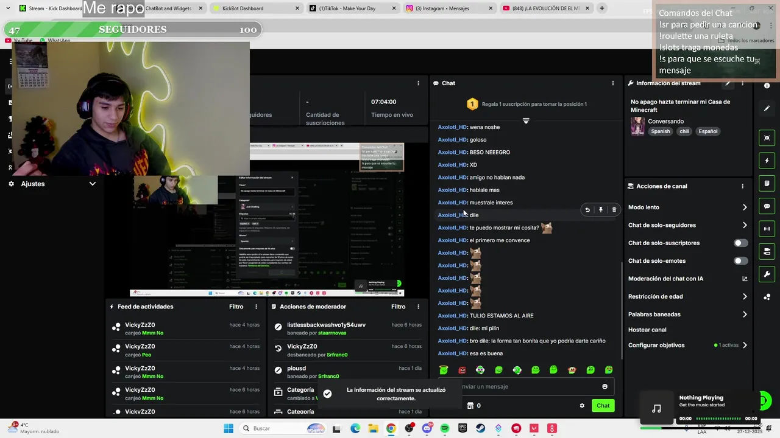Image resolution: width=780 pixels, height=438 pixels.
Task: Open chat settings gear icon
Action: pos(582,406)
